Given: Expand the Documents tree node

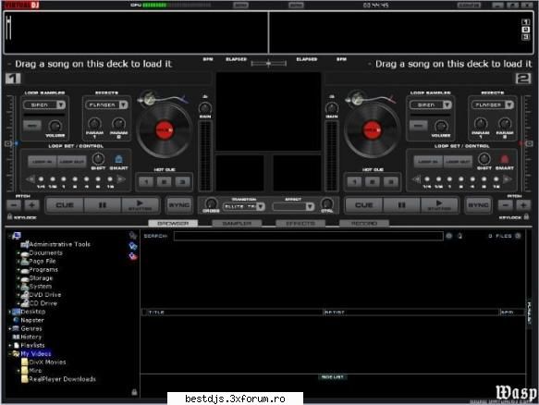Looking at the screenshot, I should coord(18,253).
